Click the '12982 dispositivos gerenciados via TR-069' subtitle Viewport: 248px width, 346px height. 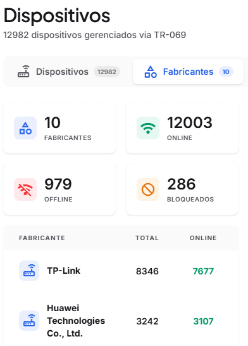(x=95, y=35)
